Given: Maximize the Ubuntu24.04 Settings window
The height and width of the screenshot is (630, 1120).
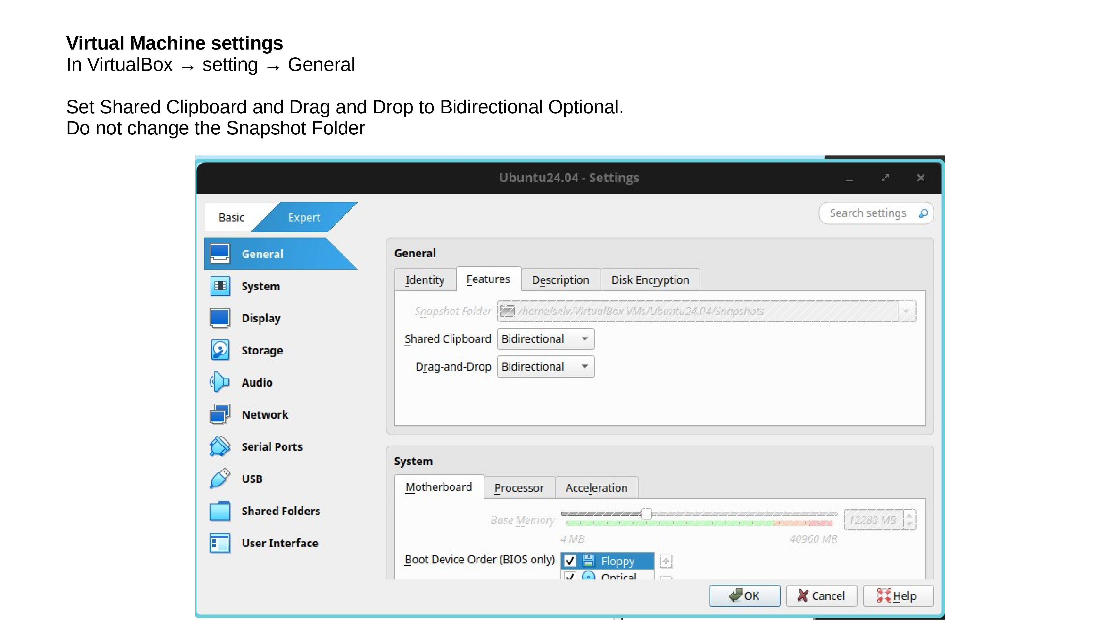Looking at the screenshot, I should (885, 178).
